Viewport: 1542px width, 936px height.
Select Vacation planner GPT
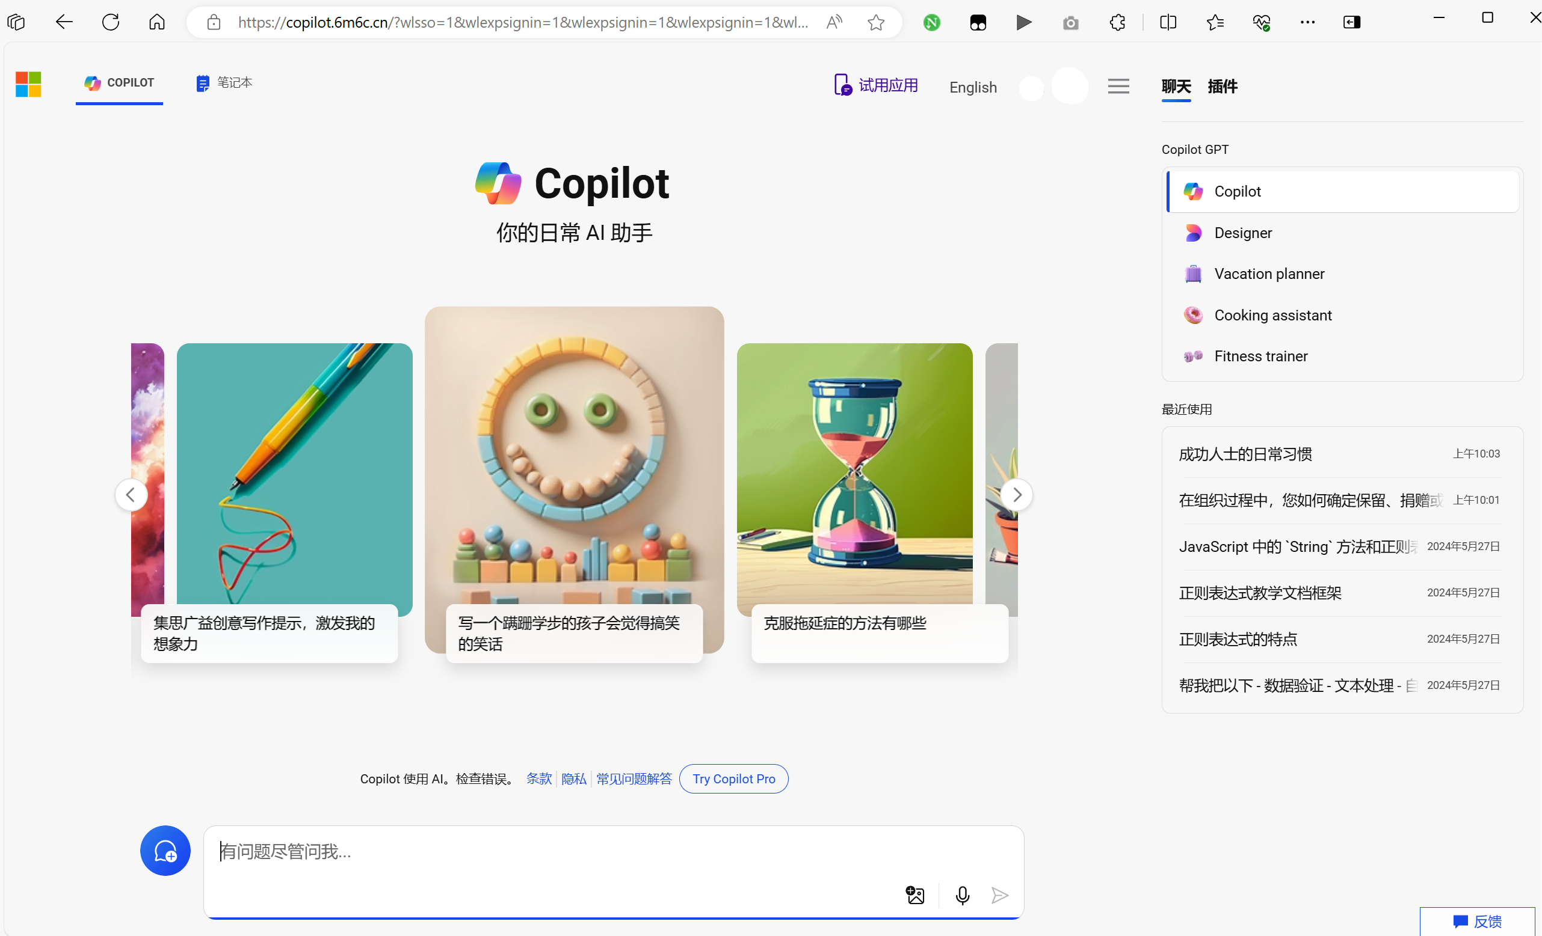[1269, 274]
